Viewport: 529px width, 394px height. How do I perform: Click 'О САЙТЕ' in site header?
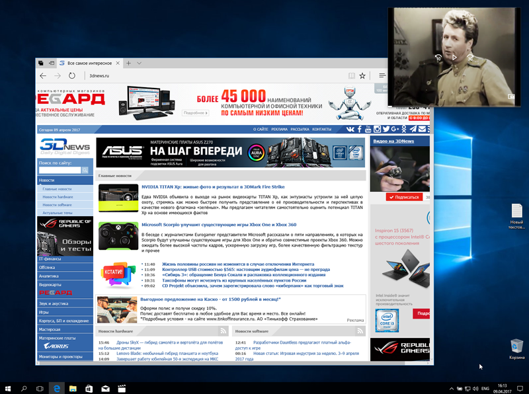261,130
